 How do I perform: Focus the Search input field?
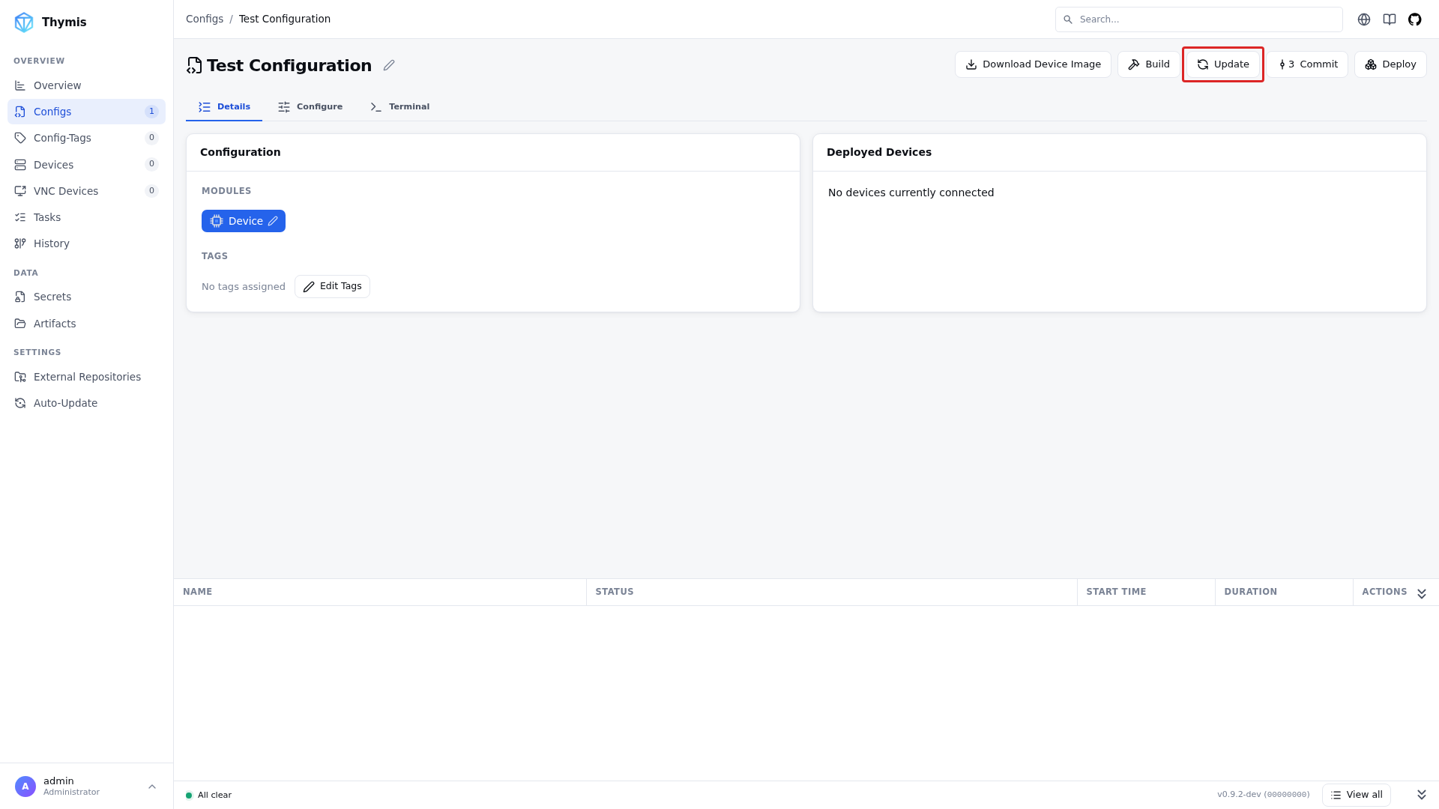tap(1198, 19)
